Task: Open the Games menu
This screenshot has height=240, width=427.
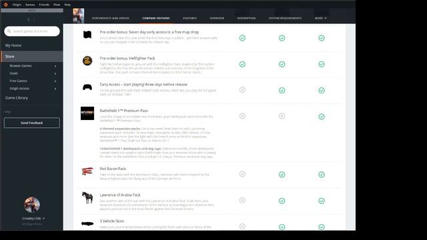Action: [30, 5]
